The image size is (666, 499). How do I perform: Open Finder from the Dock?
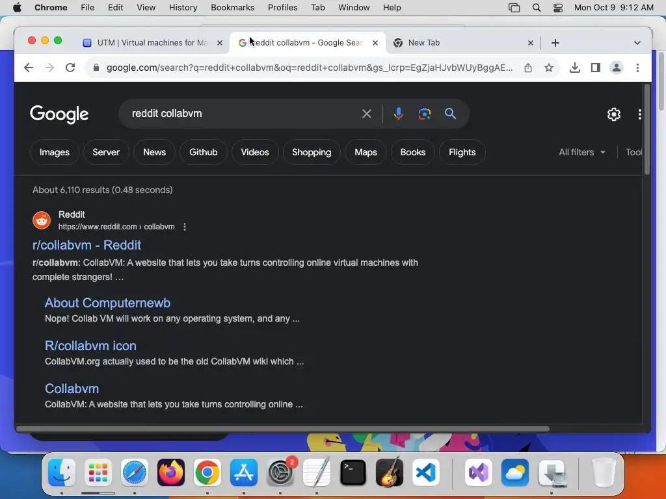[x=62, y=472]
